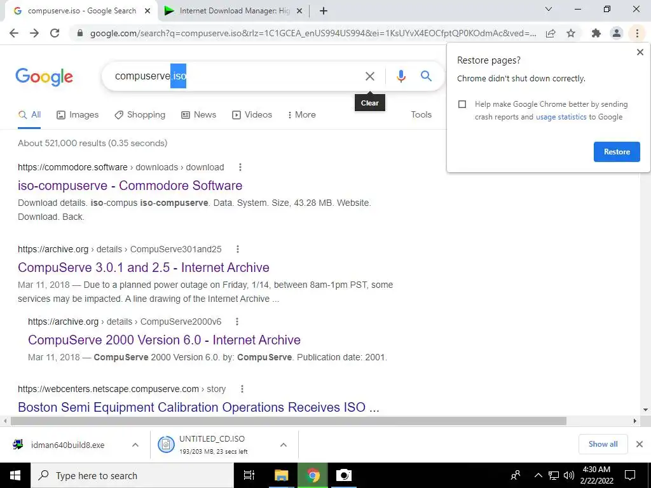The height and width of the screenshot is (488, 651).
Task: Open options for the commodore.software result
Action: tap(240, 167)
